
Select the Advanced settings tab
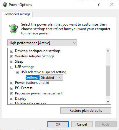17,14
